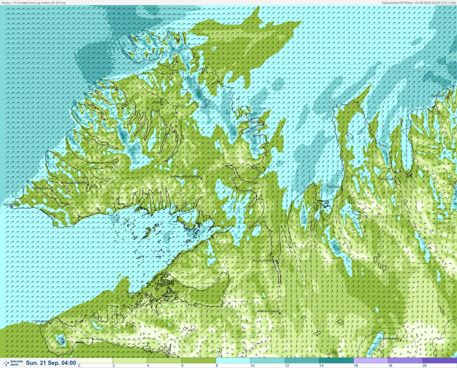This screenshot has height=368, width=457.
Task: Click the legend value 12 label
Action: click(x=287, y=365)
